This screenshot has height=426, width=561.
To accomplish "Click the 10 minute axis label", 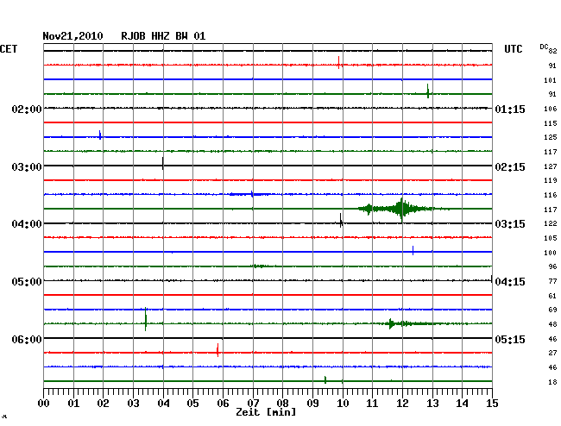I will 343,403.
